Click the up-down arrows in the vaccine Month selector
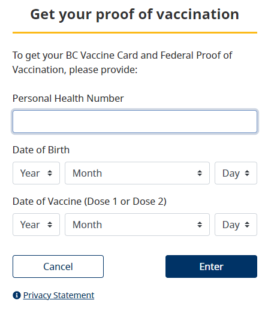 pyautogui.click(x=200, y=225)
